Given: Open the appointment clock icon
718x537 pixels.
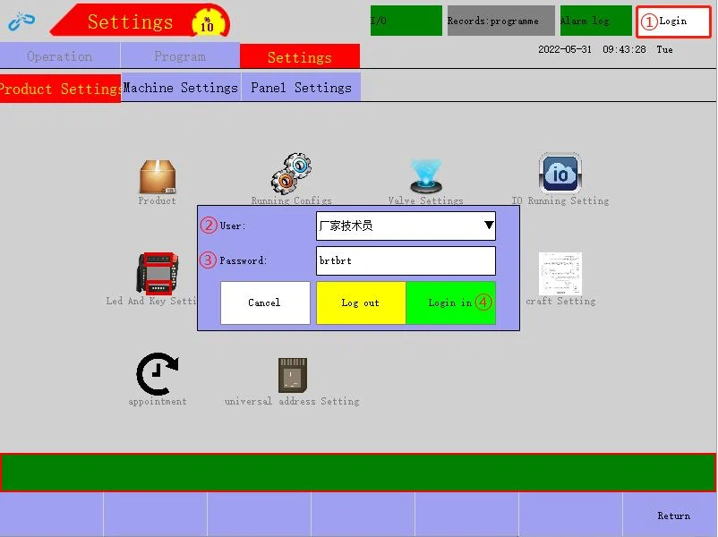Looking at the screenshot, I should click(x=158, y=374).
